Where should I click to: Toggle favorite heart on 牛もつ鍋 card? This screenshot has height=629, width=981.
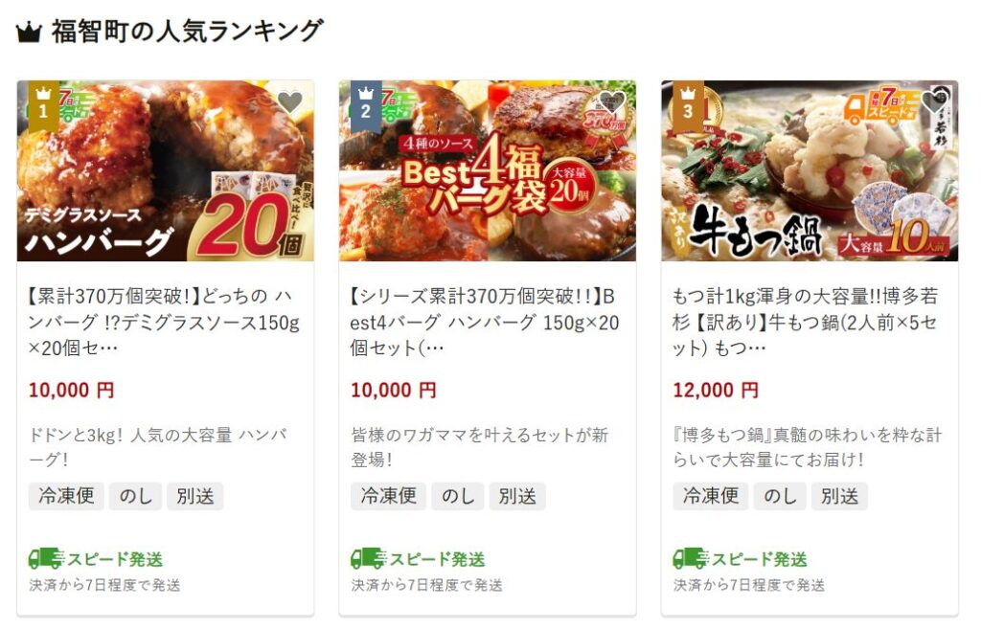tap(934, 101)
